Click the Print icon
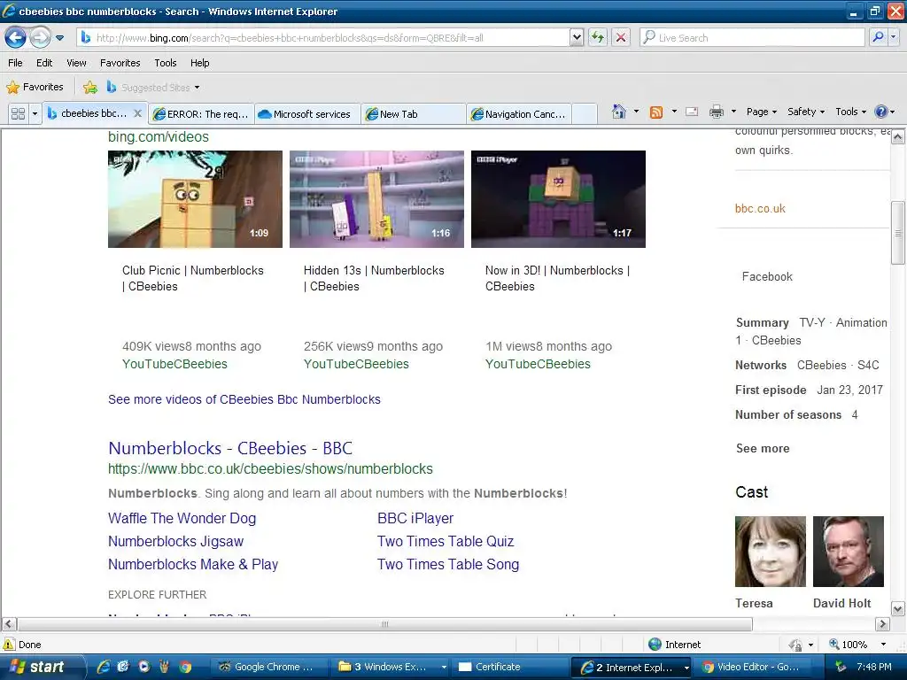This screenshot has height=680, width=907. tap(716, 112)
